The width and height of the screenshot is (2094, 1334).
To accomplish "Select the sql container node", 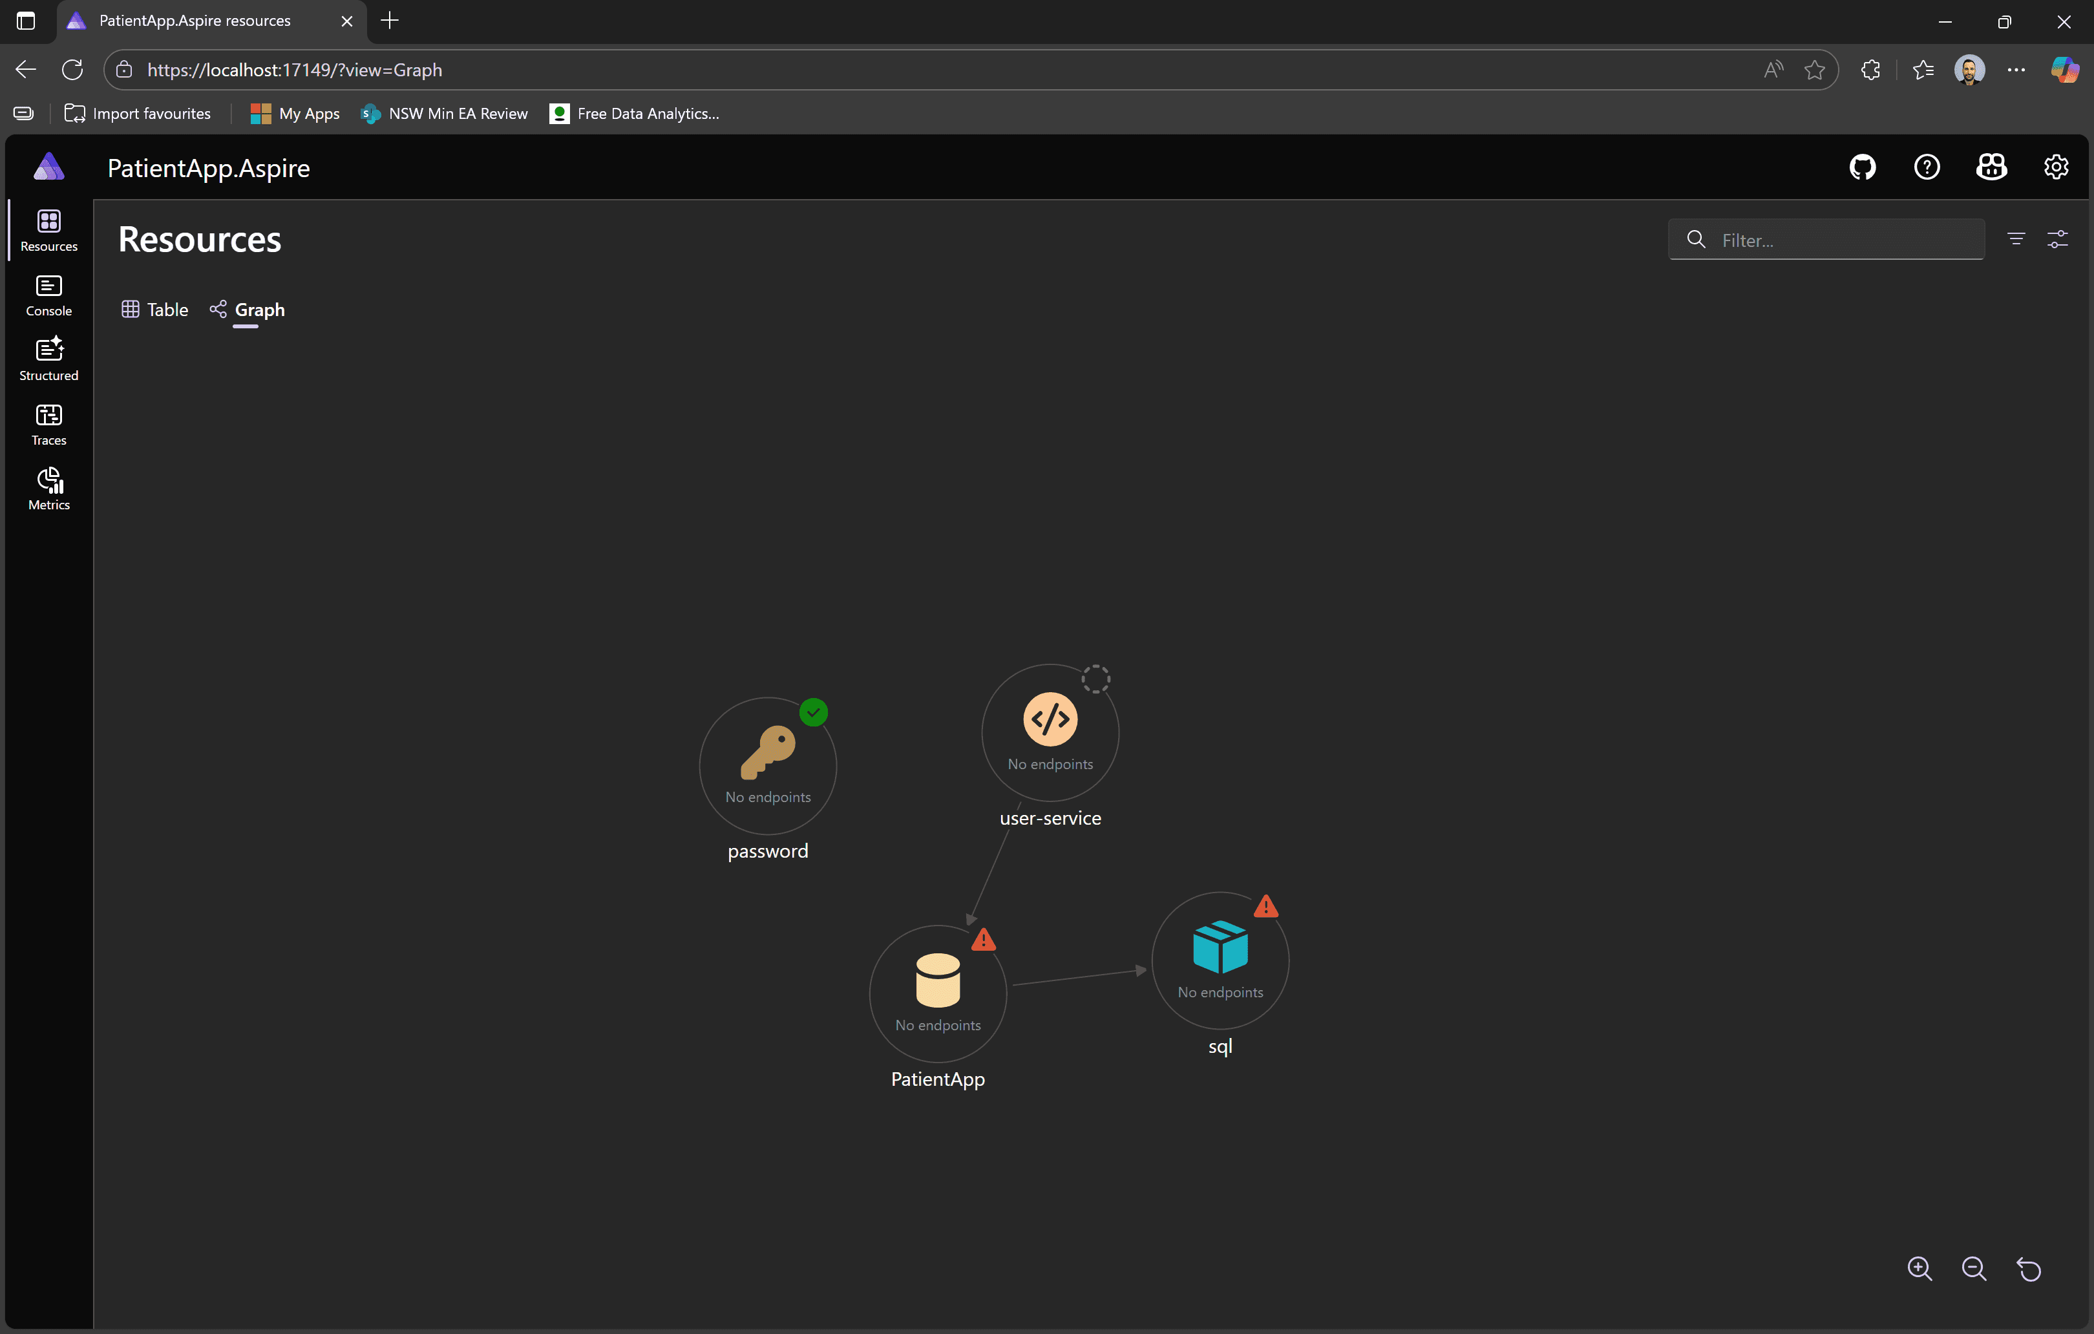I will click(x=1219, y=959).
